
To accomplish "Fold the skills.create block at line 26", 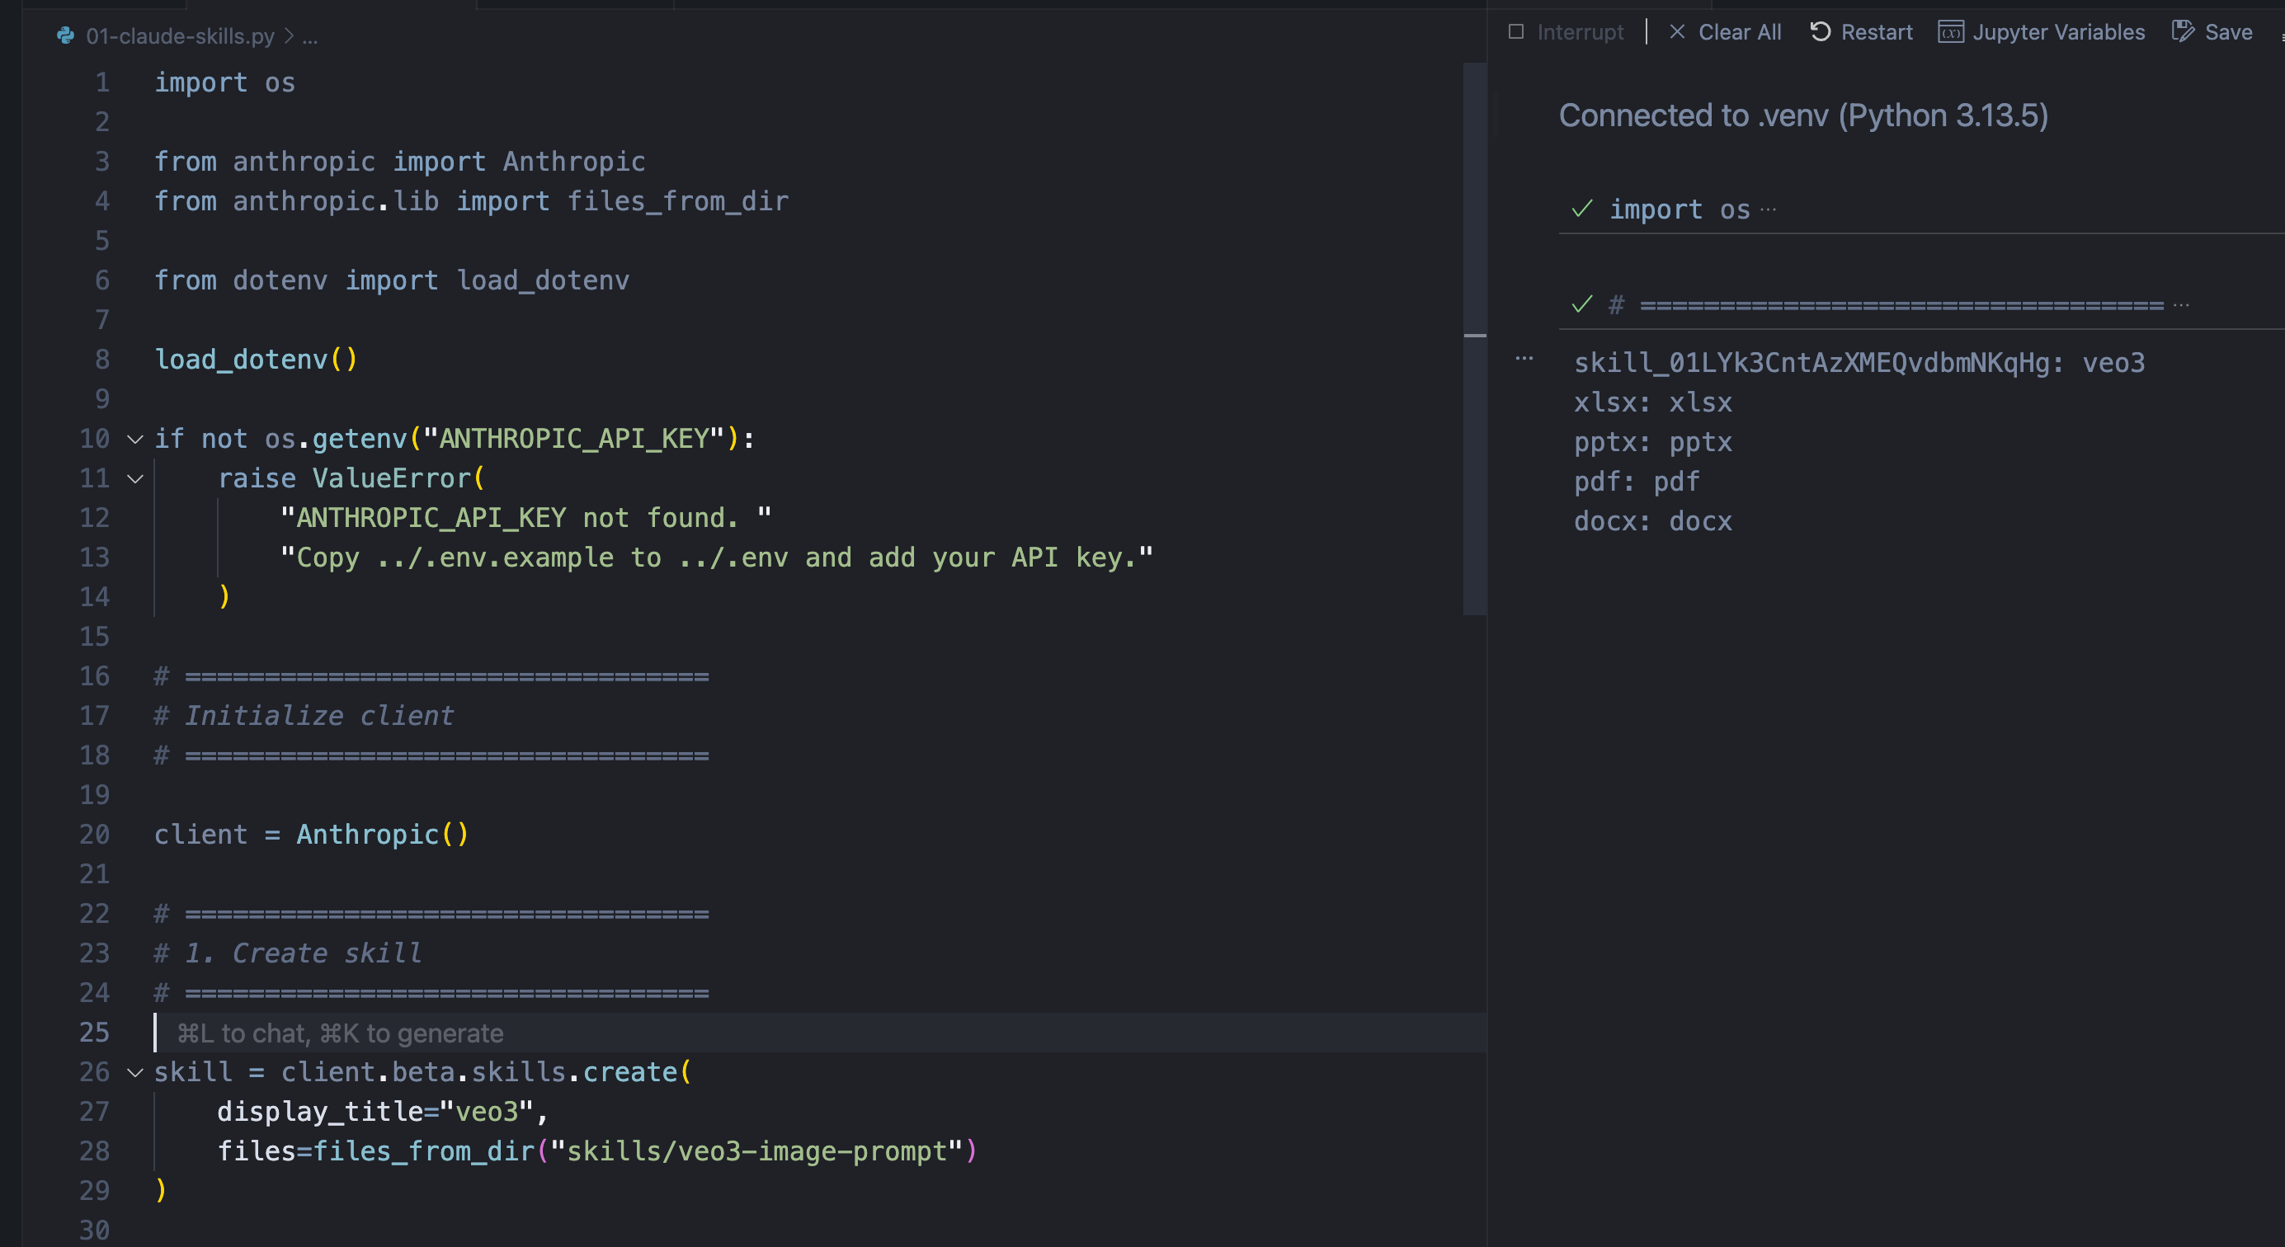I will [x=134, y=1072].
